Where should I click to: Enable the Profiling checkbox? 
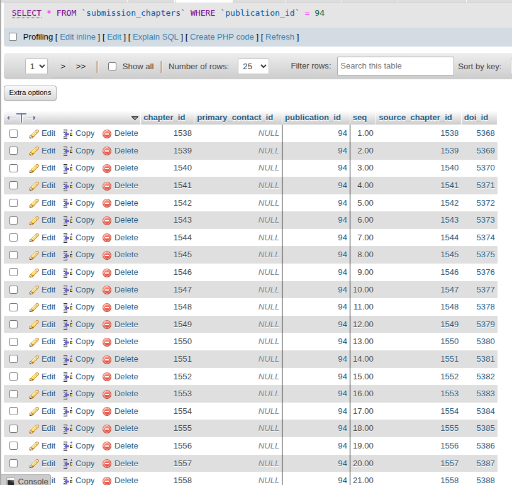13,37
